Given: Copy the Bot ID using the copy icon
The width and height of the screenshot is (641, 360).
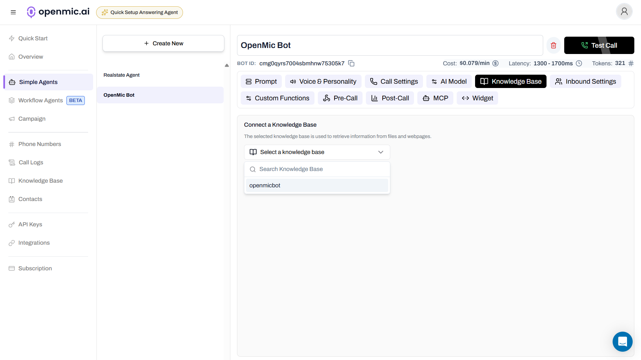Looking at the screenshot, I should 351,63.
